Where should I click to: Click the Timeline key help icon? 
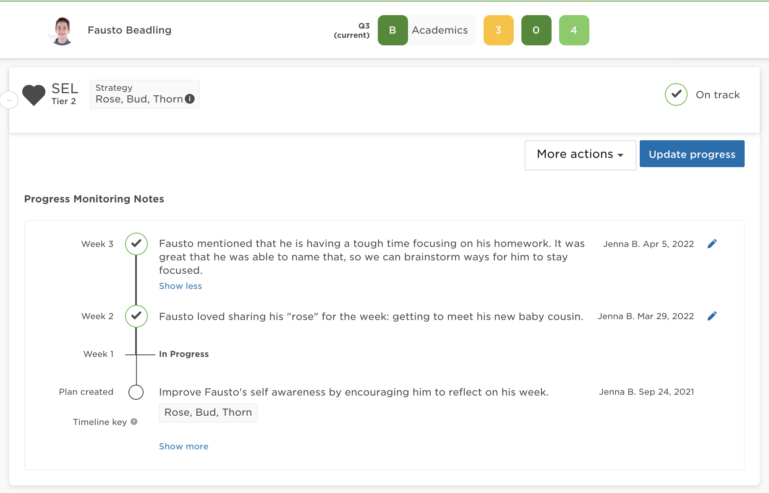click(133, 422)
